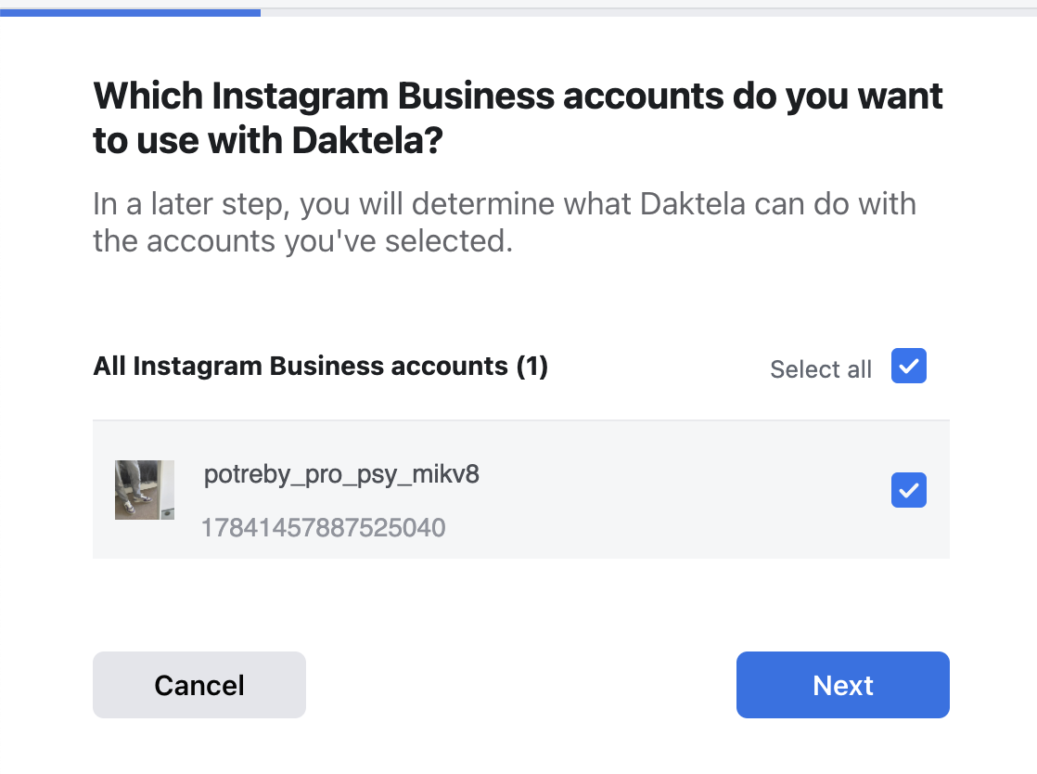Click the word "Daktela?" in the heading
The width and height of the screenshot is (1037, 774).
click(x=367, y=141)
